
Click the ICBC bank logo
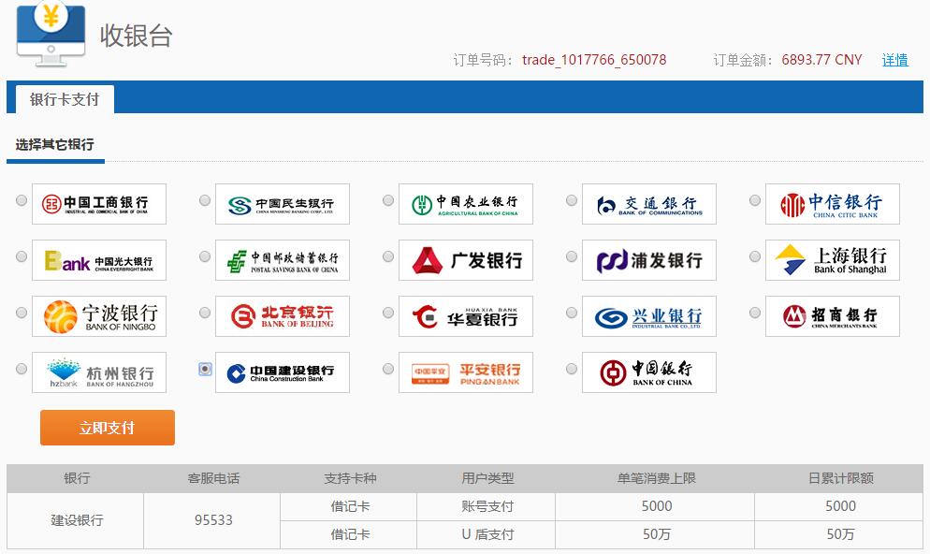98,204
